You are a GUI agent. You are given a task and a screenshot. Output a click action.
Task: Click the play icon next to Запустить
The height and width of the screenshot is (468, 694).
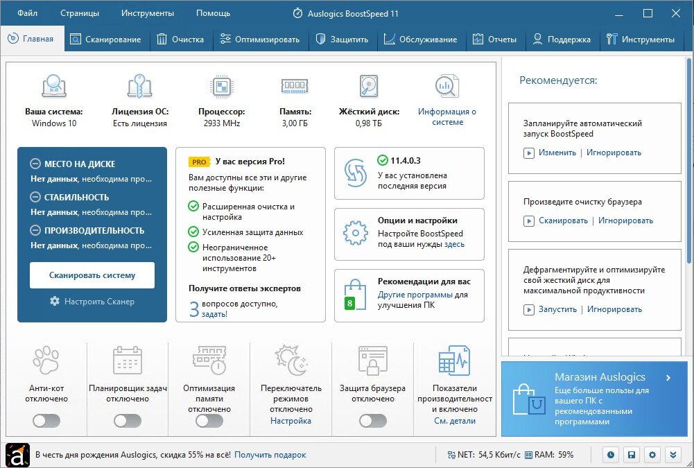(x=528, y=309)
